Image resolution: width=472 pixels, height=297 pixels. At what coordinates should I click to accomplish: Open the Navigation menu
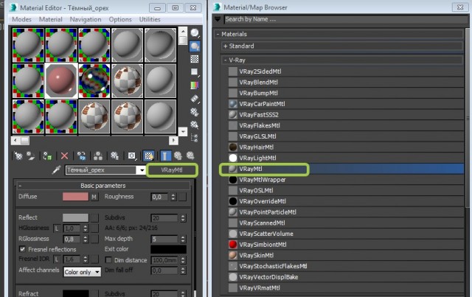click(x=86, y=19)
